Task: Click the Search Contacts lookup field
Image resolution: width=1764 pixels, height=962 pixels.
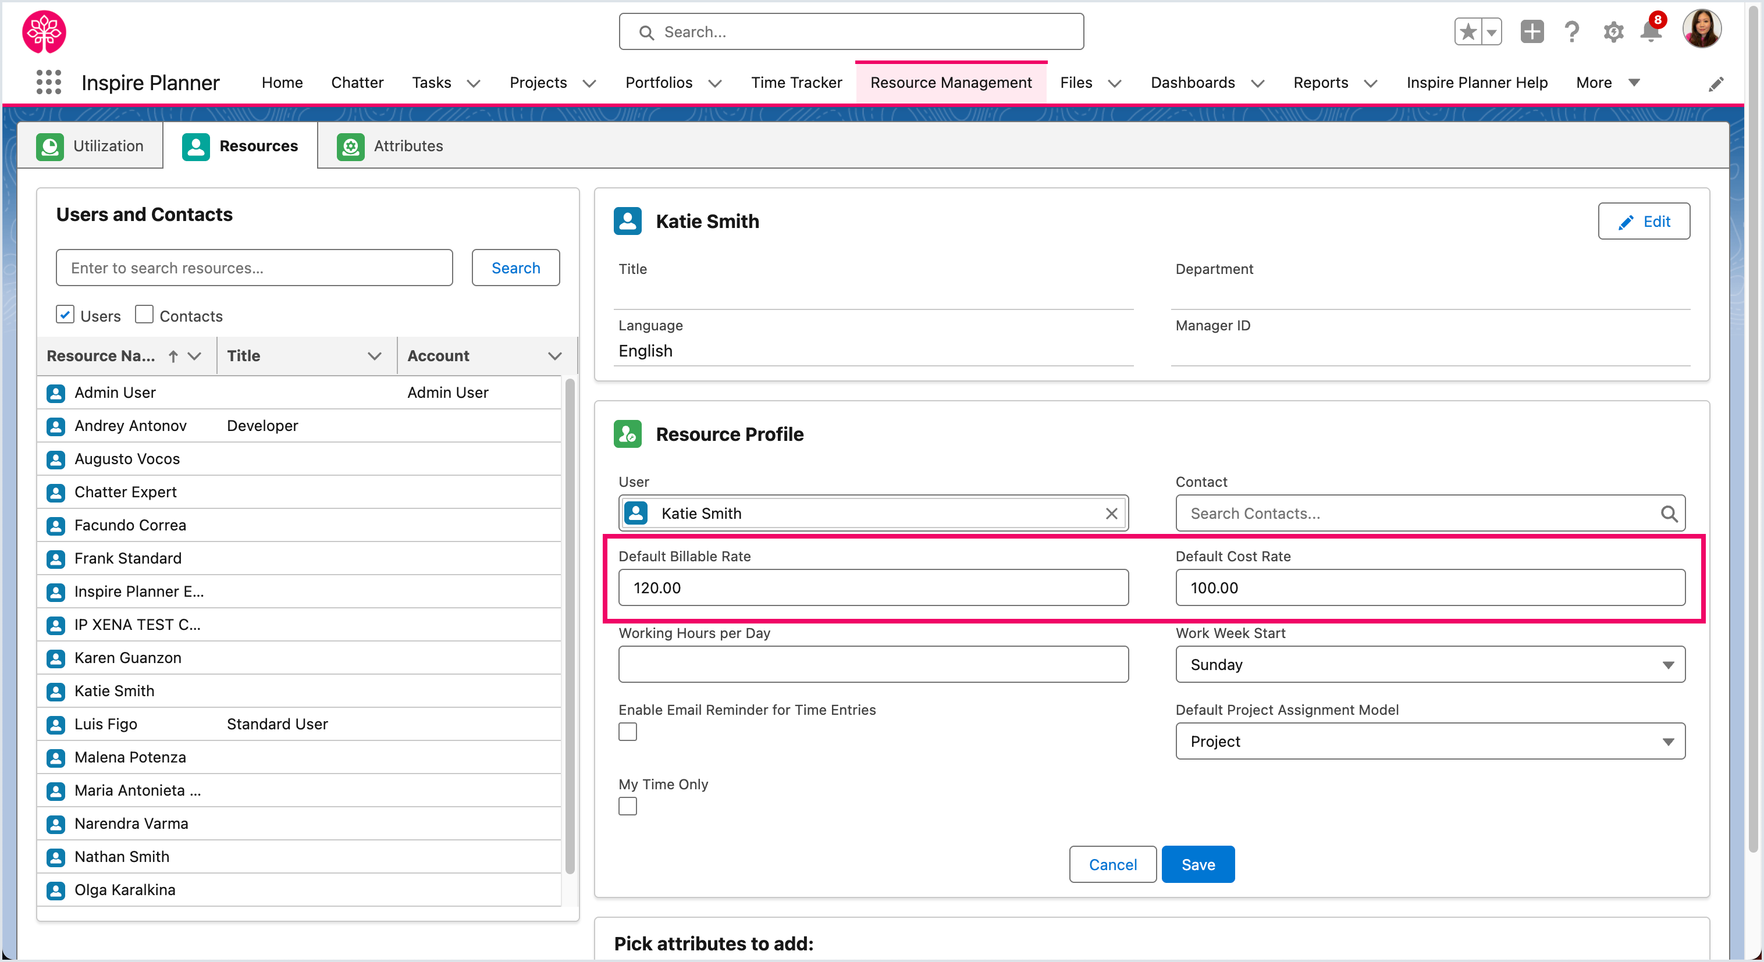Action: click(x=1430, y=514)
